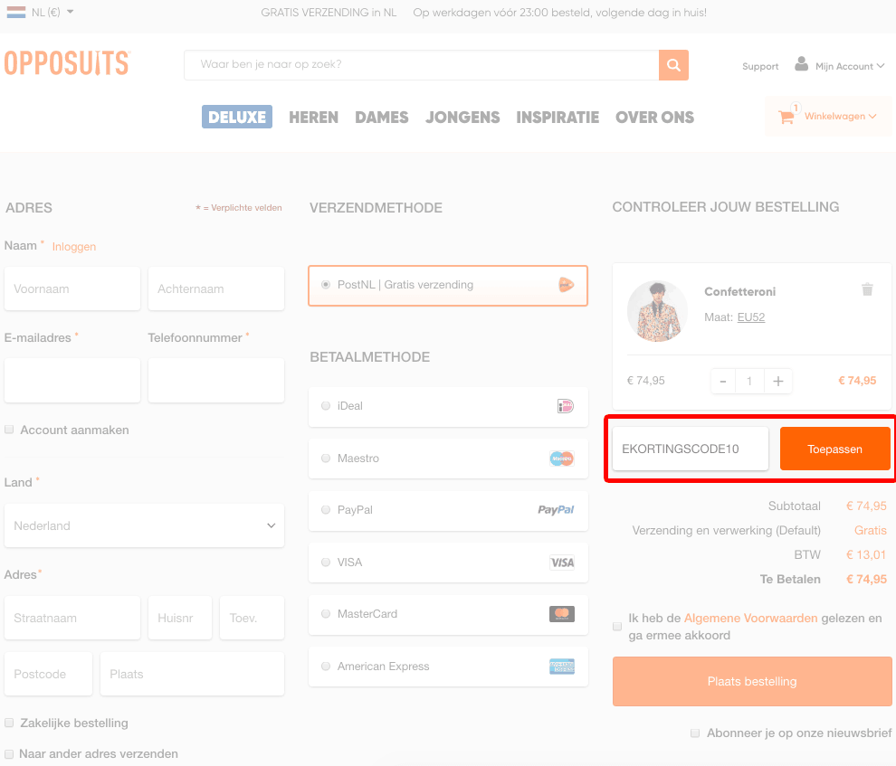
Task: Click the E-mailadres input field
Action: (x=72, y=380)
